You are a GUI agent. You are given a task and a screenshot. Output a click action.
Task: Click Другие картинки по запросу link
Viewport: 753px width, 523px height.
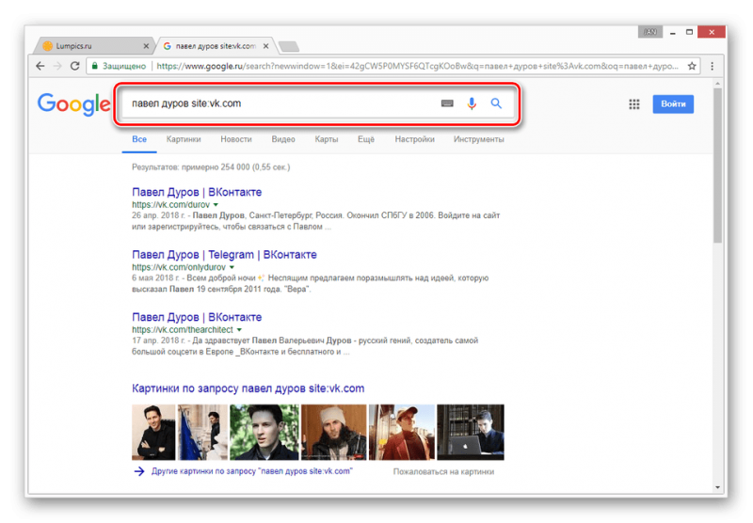click(252, 471)
